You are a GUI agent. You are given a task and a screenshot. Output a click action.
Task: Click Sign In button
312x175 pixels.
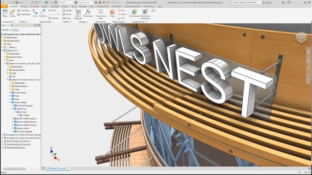point(267,2)
